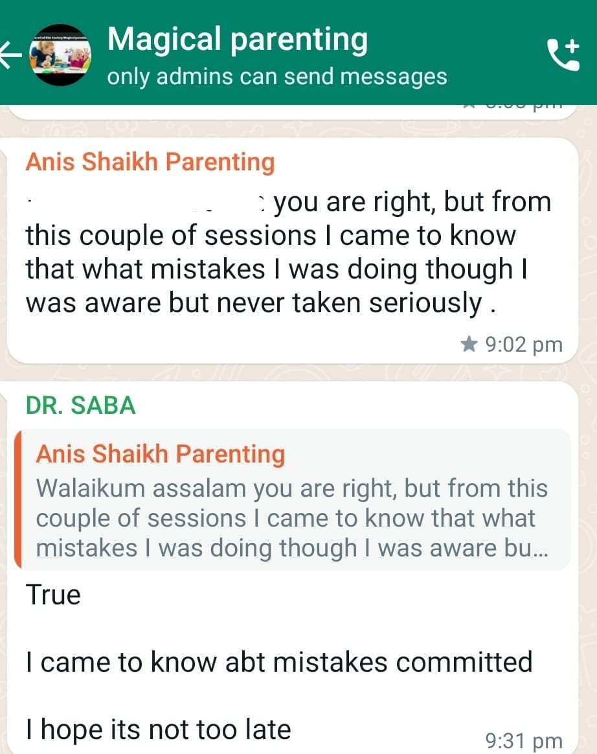This screenshot has width=597, height=754.
Task: Open Magical parenting group info title
Action: [x=238, y=40]
